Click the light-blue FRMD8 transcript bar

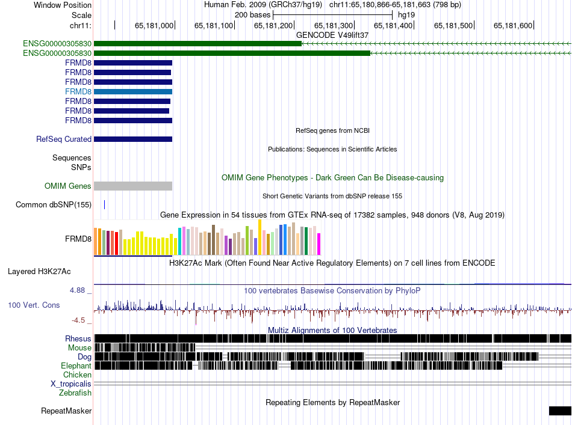coord(133,92)
